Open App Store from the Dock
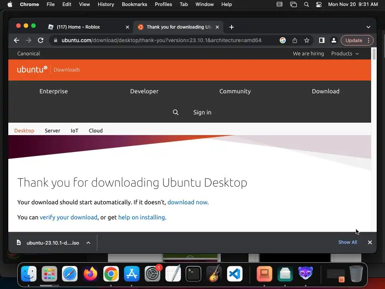The width and height of the screenshot is (385, 289). tap(132, 274)
